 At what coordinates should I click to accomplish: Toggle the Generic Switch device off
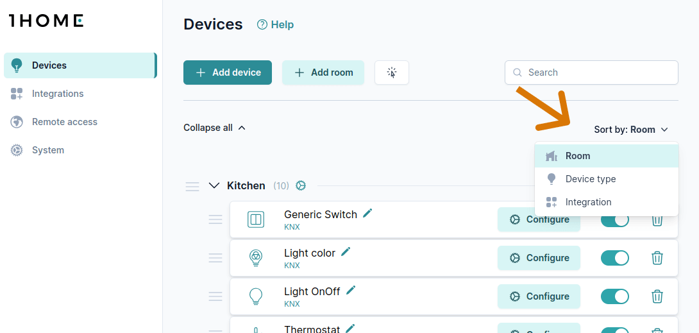coord(615,221)
